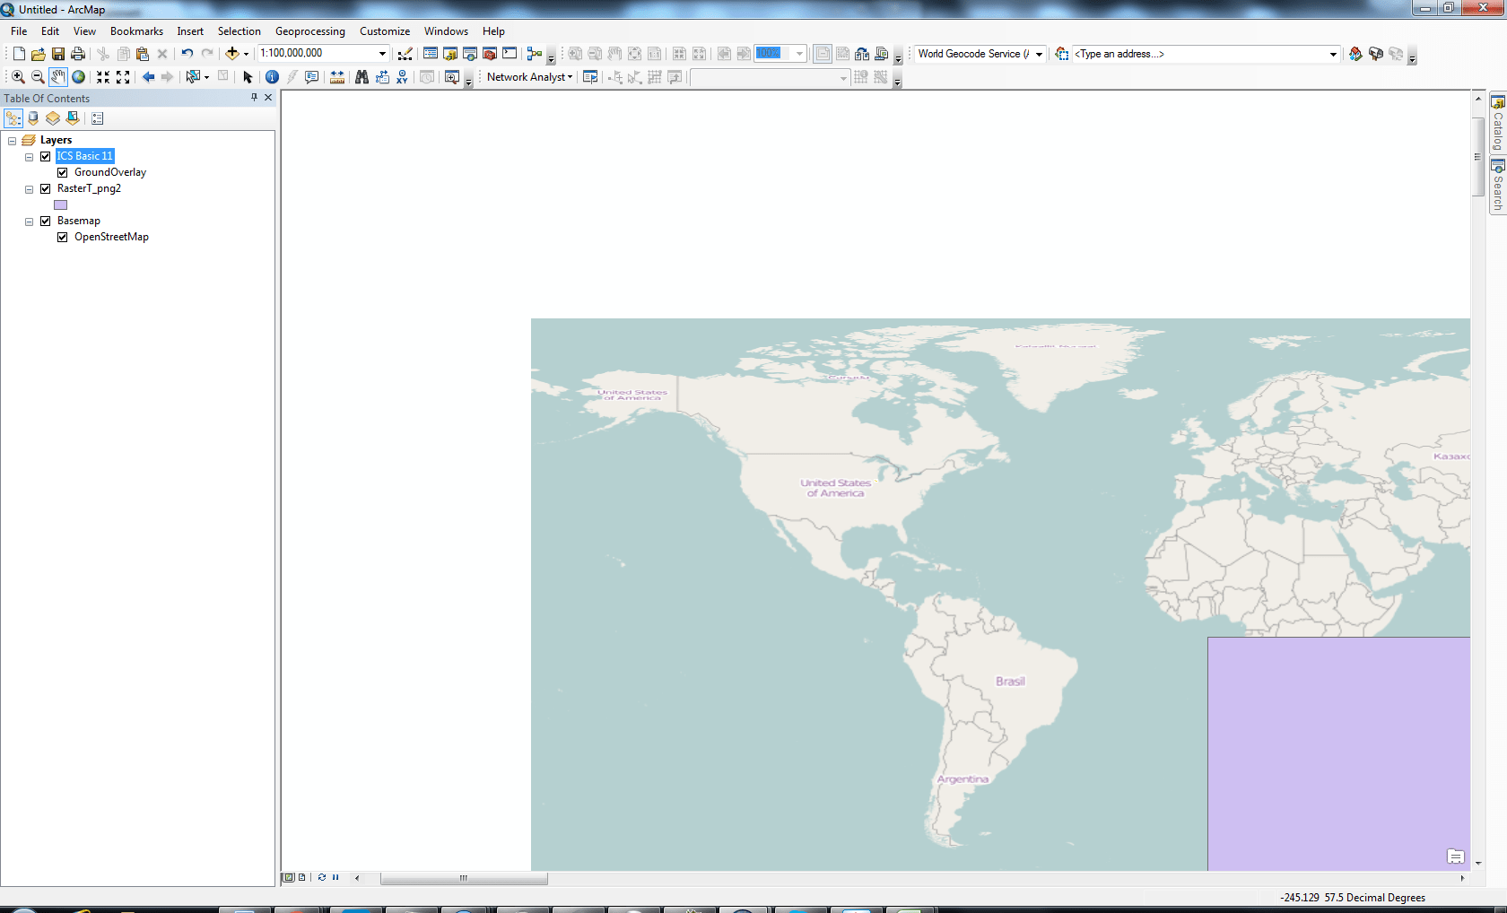Toggle visibility of the OpenStreetMap layer
The image size is (1507, 913).
tap(62, 237)
